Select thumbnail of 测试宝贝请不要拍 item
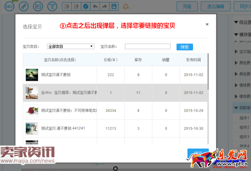Viewport: 251px width, 171px height. click(x=32, y=75)
